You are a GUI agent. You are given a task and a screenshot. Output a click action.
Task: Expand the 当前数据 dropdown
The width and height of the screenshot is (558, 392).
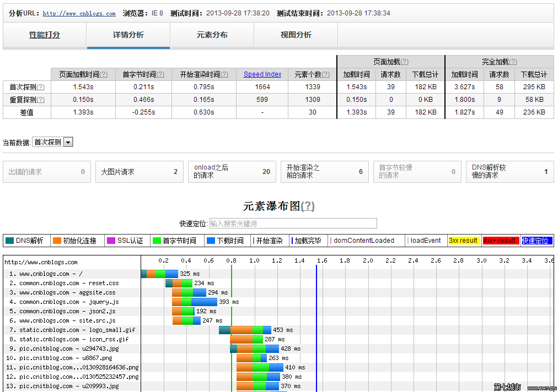(x=53, y=142)
